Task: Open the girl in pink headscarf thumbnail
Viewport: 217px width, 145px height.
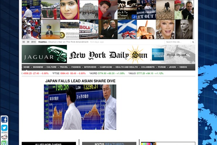Action: tap(70, 10)
